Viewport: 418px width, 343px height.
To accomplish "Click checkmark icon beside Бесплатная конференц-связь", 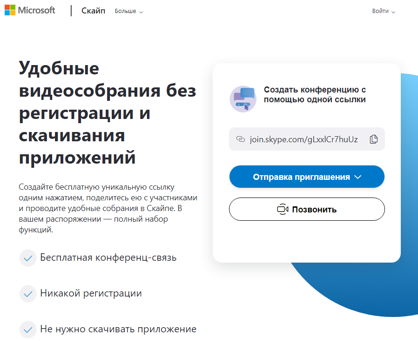I will coord(28,258).
